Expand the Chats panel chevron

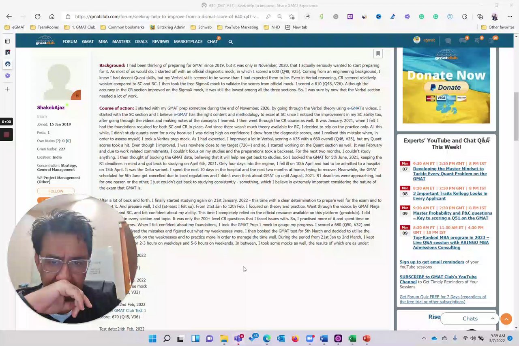pyautogui.click(x=493, y=318)
